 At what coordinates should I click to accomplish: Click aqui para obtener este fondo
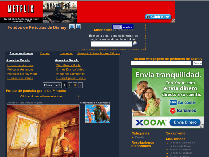pyautogui.click(x=42, y=97)
